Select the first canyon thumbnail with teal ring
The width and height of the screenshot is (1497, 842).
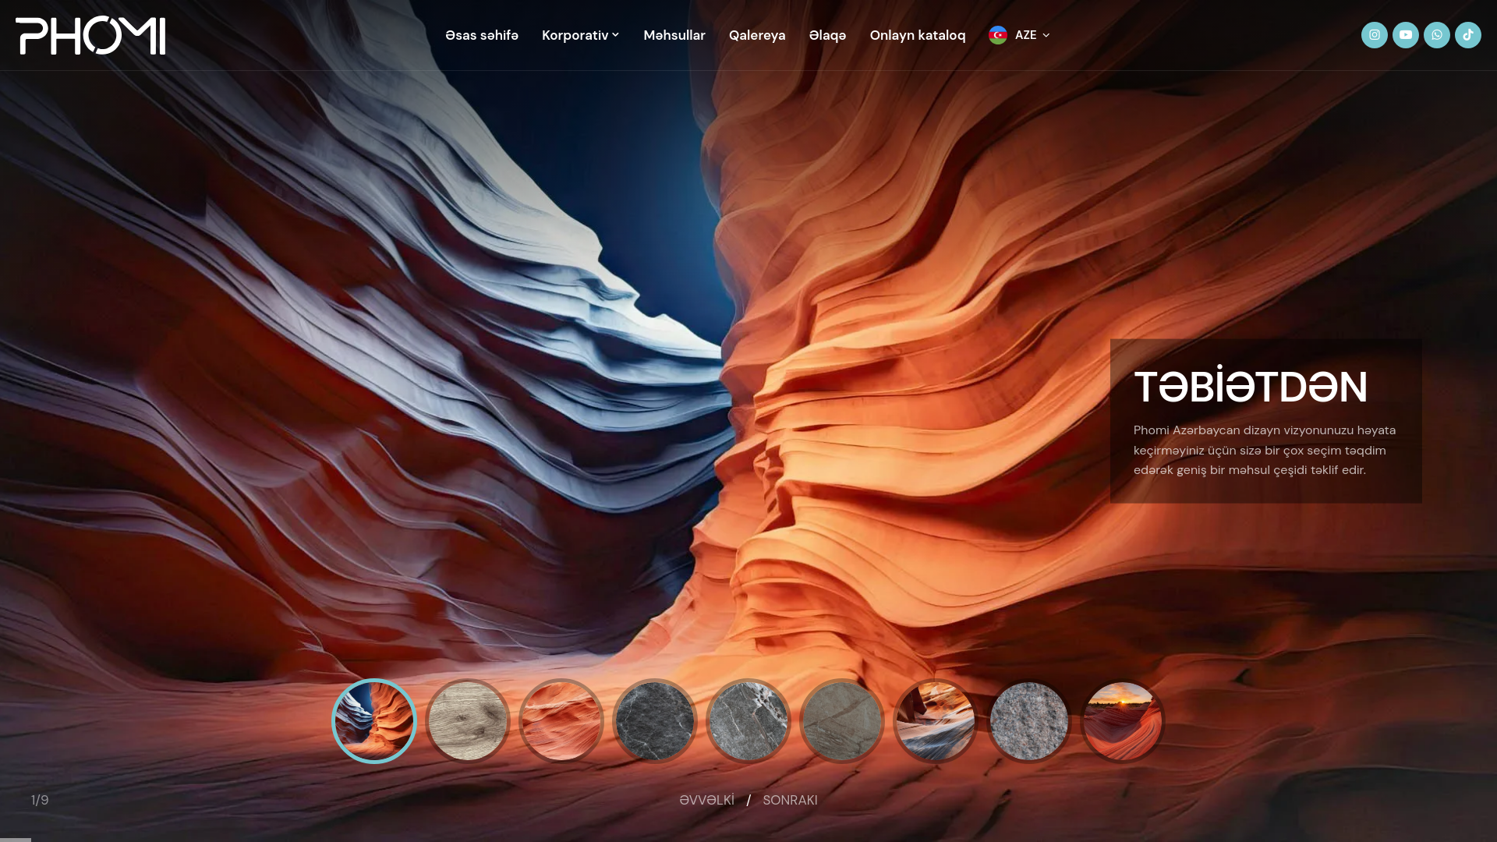pyautogui.click(x=374, y=721)
